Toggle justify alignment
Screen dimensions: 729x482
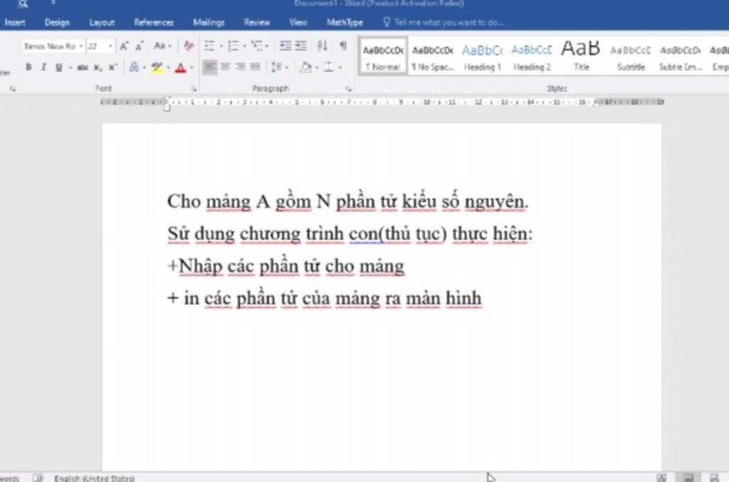[256, 67]
